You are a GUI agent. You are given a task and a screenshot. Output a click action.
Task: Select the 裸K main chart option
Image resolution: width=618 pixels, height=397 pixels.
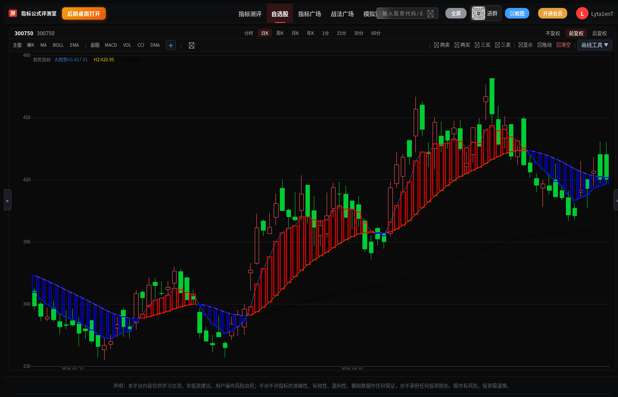pos(30,45)
